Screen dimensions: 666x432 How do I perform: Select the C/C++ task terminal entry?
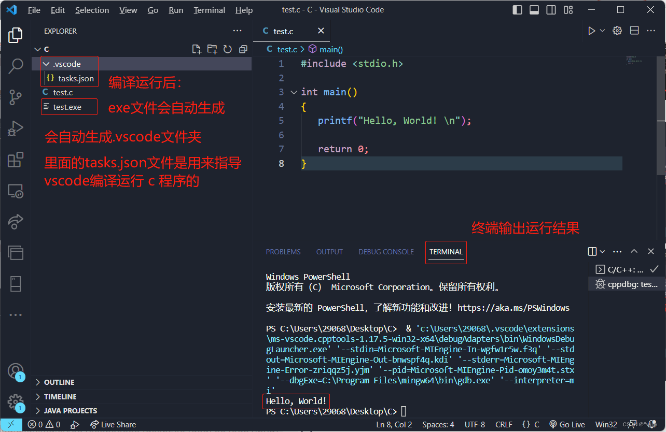click(x=627, y=269)
